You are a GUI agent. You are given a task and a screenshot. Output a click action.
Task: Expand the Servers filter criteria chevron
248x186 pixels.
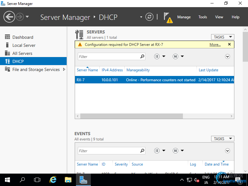pyautogui.click(x=228, y=56)
